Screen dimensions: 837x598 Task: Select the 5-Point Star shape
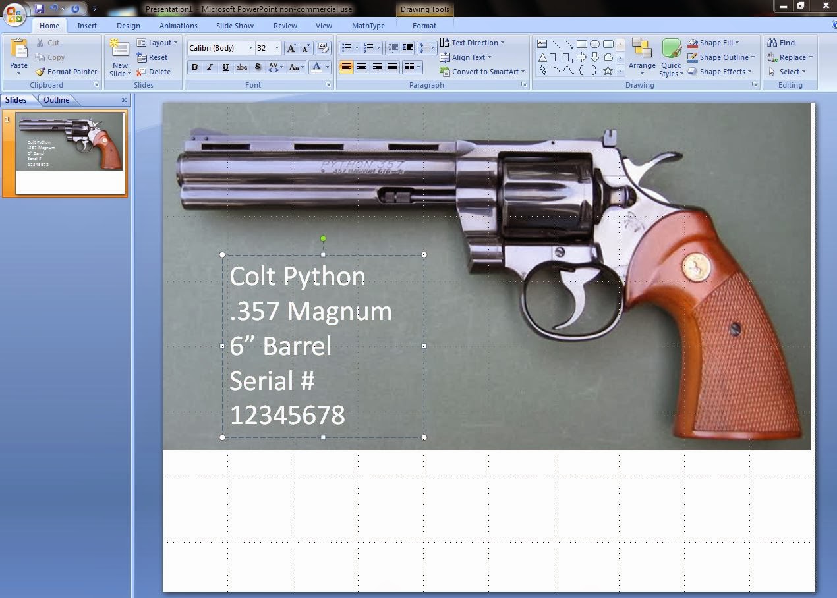tap(608, 70)
